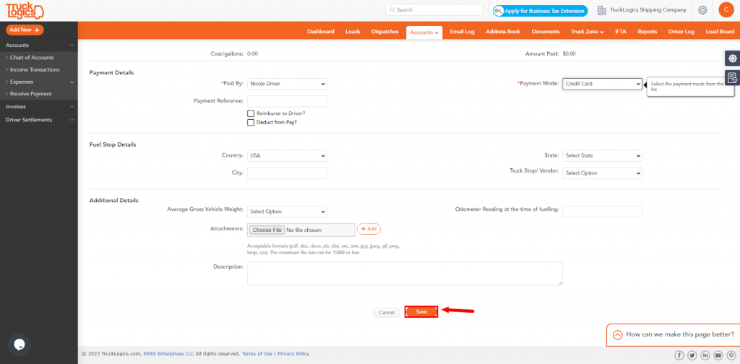Focus the Payment Reference field
This screenshot has width=740, height=364.
[287, 101]
